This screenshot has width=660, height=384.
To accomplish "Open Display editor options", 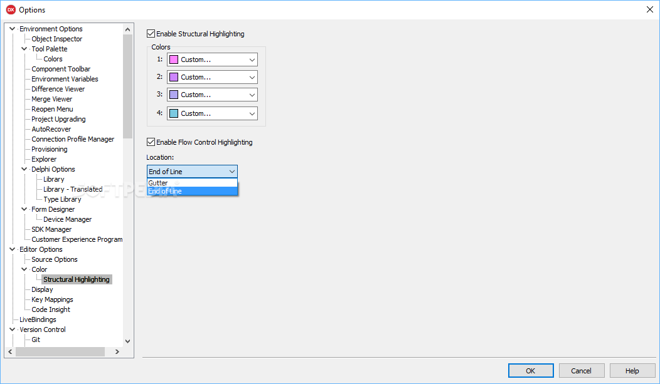I will click(x=42, y=289).
